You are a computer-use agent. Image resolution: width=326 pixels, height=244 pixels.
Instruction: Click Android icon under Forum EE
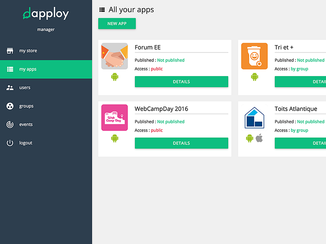pyautogui.click(x=115, y=77)
